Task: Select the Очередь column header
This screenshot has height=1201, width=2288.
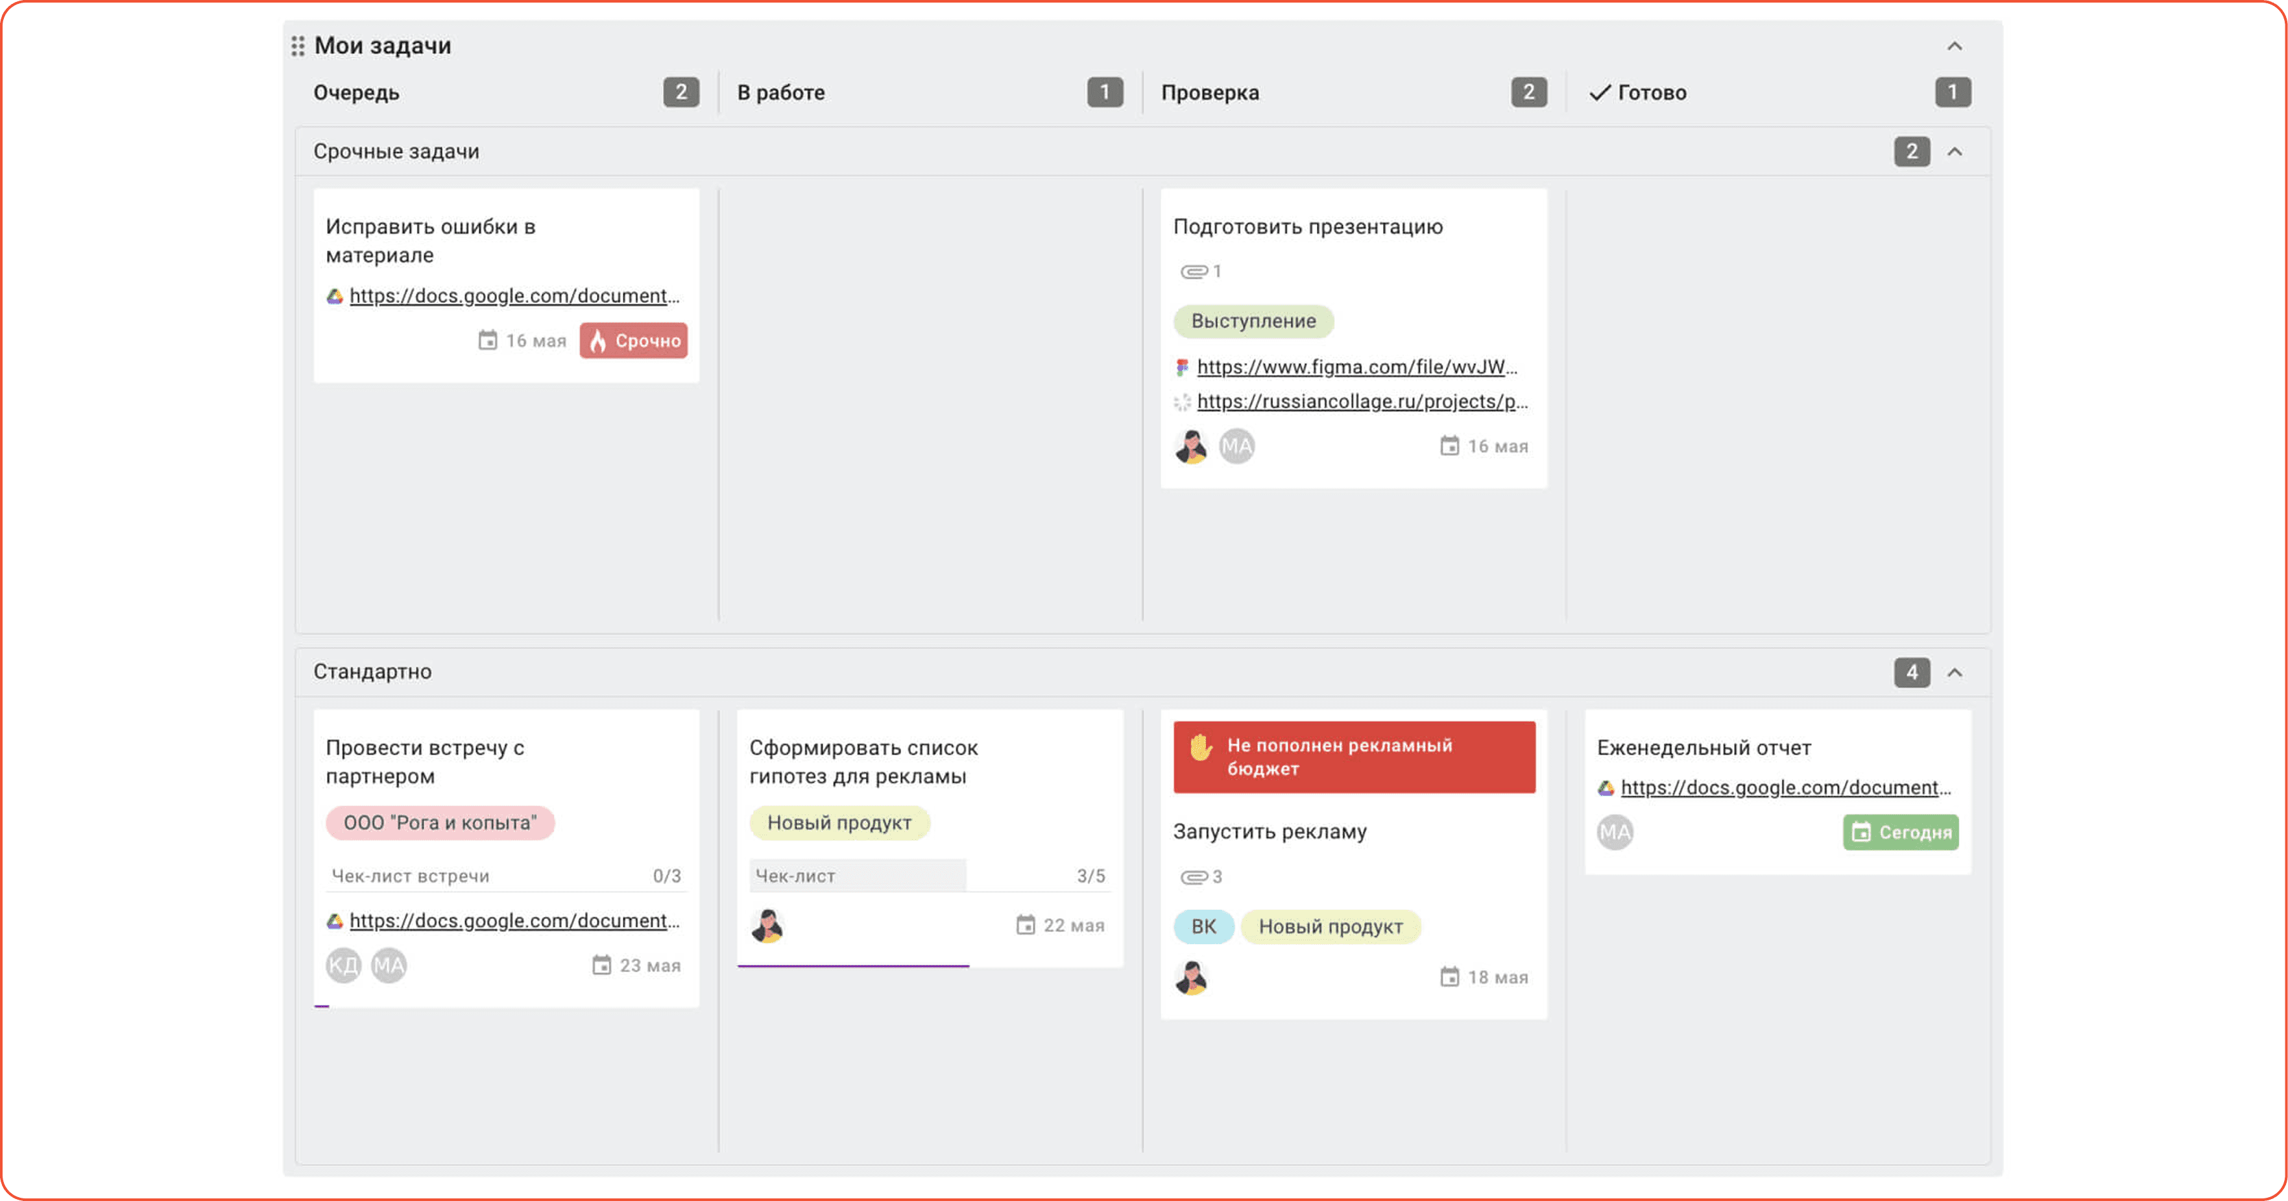Action: click(x=356, y=92)
